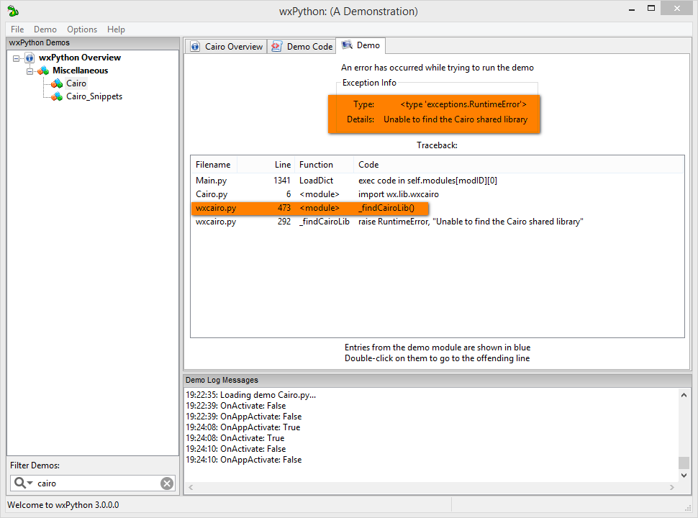Image resolution: width=698 pixels, height=518 pixels.
Task: Click the Line column header
Action: pyautogui.click(x=266, y=165)
